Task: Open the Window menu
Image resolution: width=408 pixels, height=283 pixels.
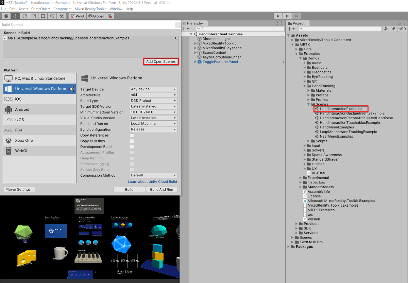Action: [x=116, y=9]
